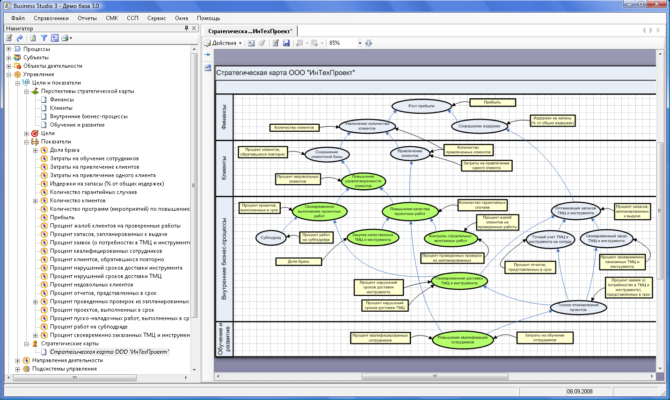Screen dimensions: 670x400
Task: Click the Перспективы стратегической карты icon
Action: (x=35, y=91)
